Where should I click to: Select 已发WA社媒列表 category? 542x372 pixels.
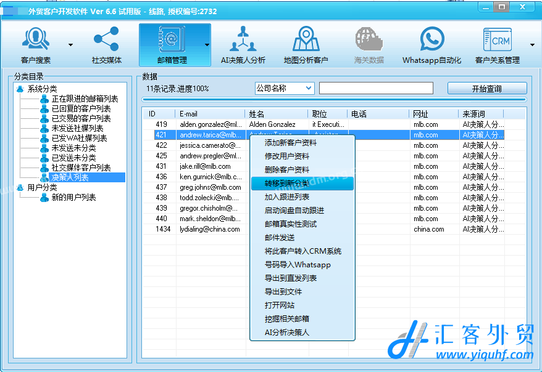click(79, 138)
